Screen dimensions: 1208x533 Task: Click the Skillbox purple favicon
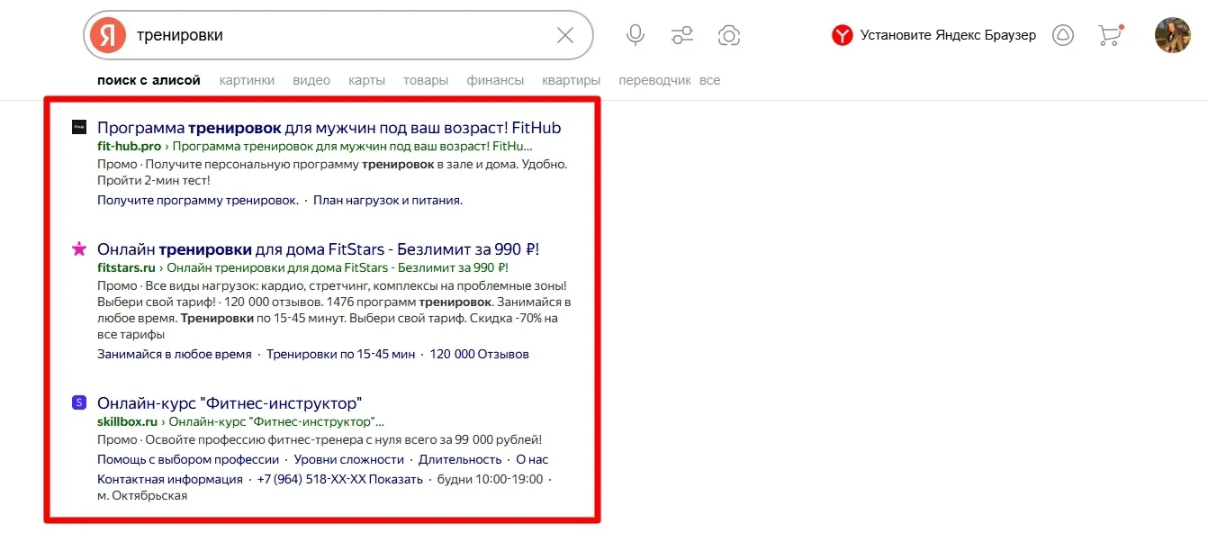[x=79, y=402]
